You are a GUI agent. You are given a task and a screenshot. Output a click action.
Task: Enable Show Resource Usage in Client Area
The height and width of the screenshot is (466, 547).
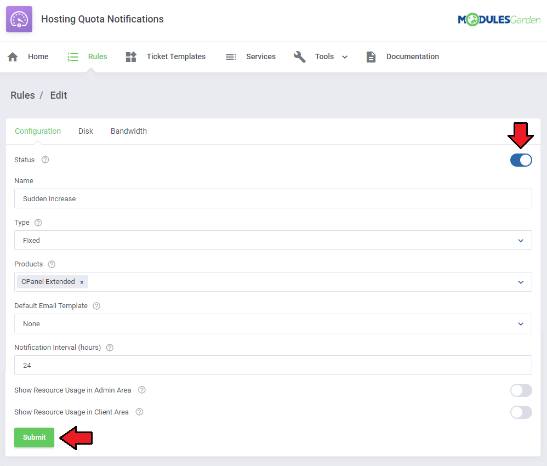521,412
